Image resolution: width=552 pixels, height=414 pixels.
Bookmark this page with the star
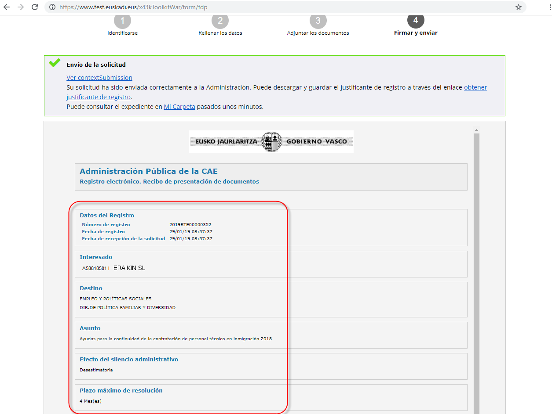click(x=518, y=7)
